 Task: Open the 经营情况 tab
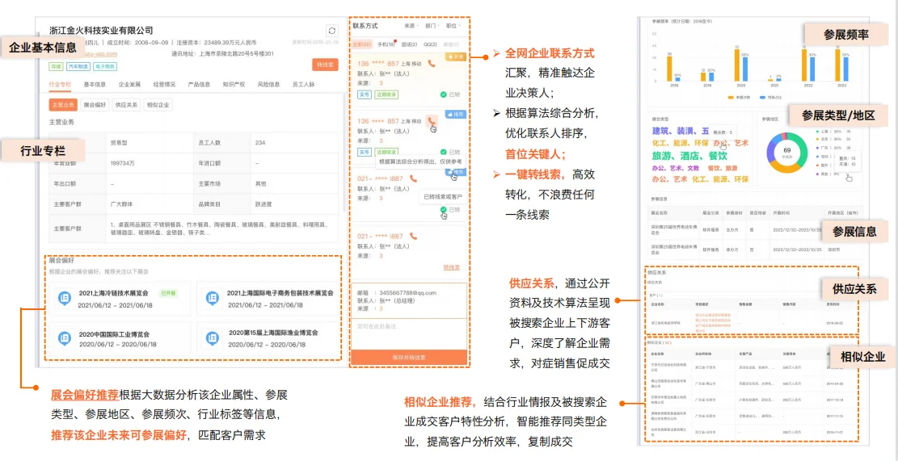(x=164, y=84)
